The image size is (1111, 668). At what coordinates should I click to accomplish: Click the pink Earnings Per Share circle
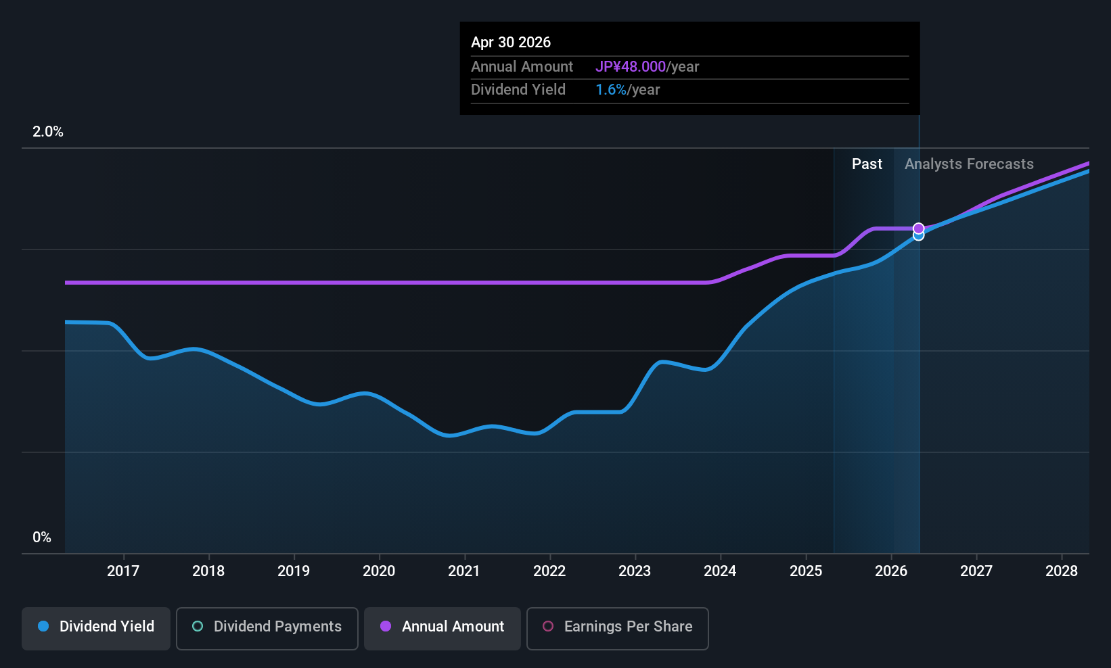pos(548,626)
